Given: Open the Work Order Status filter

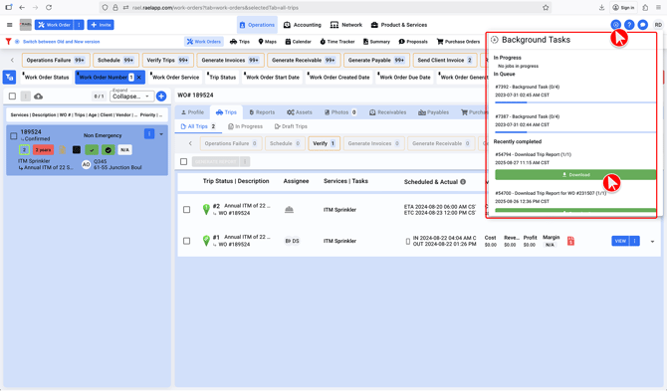Looking at the screenshot, I should (47, 77).
